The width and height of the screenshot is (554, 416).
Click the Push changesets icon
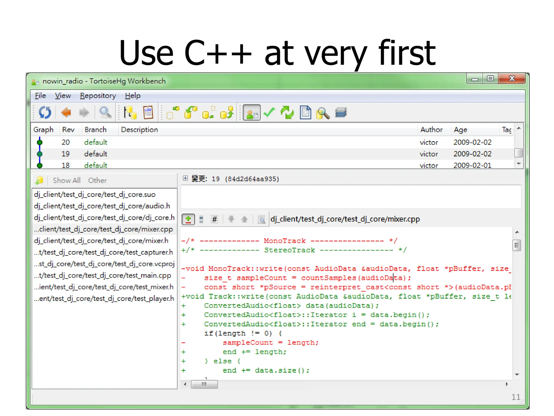(x=227, y=112)
